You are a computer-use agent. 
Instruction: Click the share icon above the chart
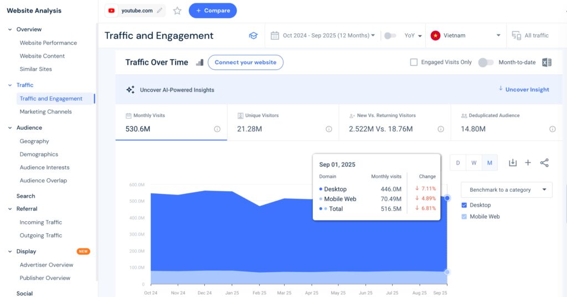pyautogui.click(x=544, y=162)
